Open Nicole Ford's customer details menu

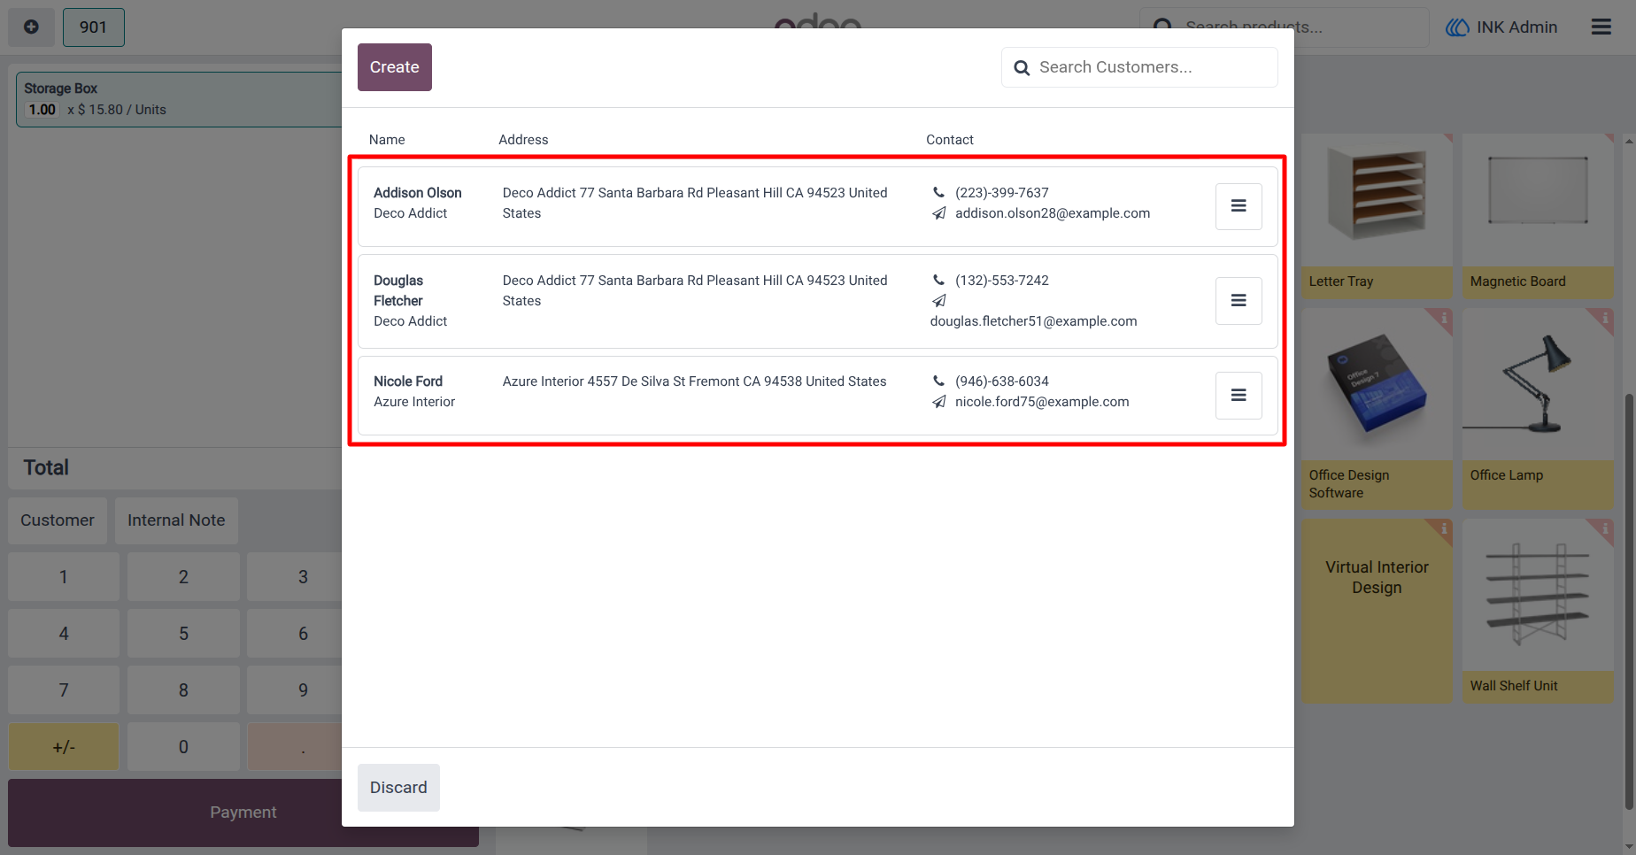[1239, 396]
